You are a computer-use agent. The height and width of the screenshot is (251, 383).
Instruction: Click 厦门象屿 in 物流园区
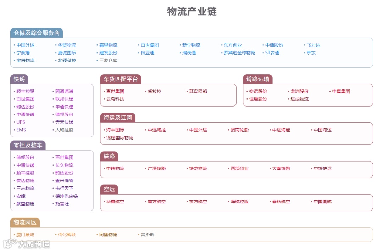[x=25, y=234]
